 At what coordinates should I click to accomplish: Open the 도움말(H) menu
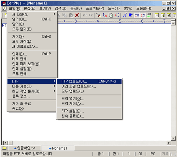click(144, 8)
